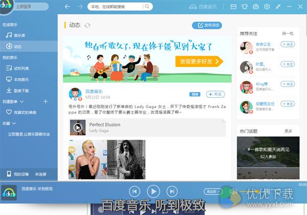Open skin changer T-shirt icon
Image resolution: width=307 pixels, height=215 pixels.
[245, 7]
